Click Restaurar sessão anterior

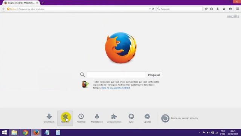click(180, 118)
